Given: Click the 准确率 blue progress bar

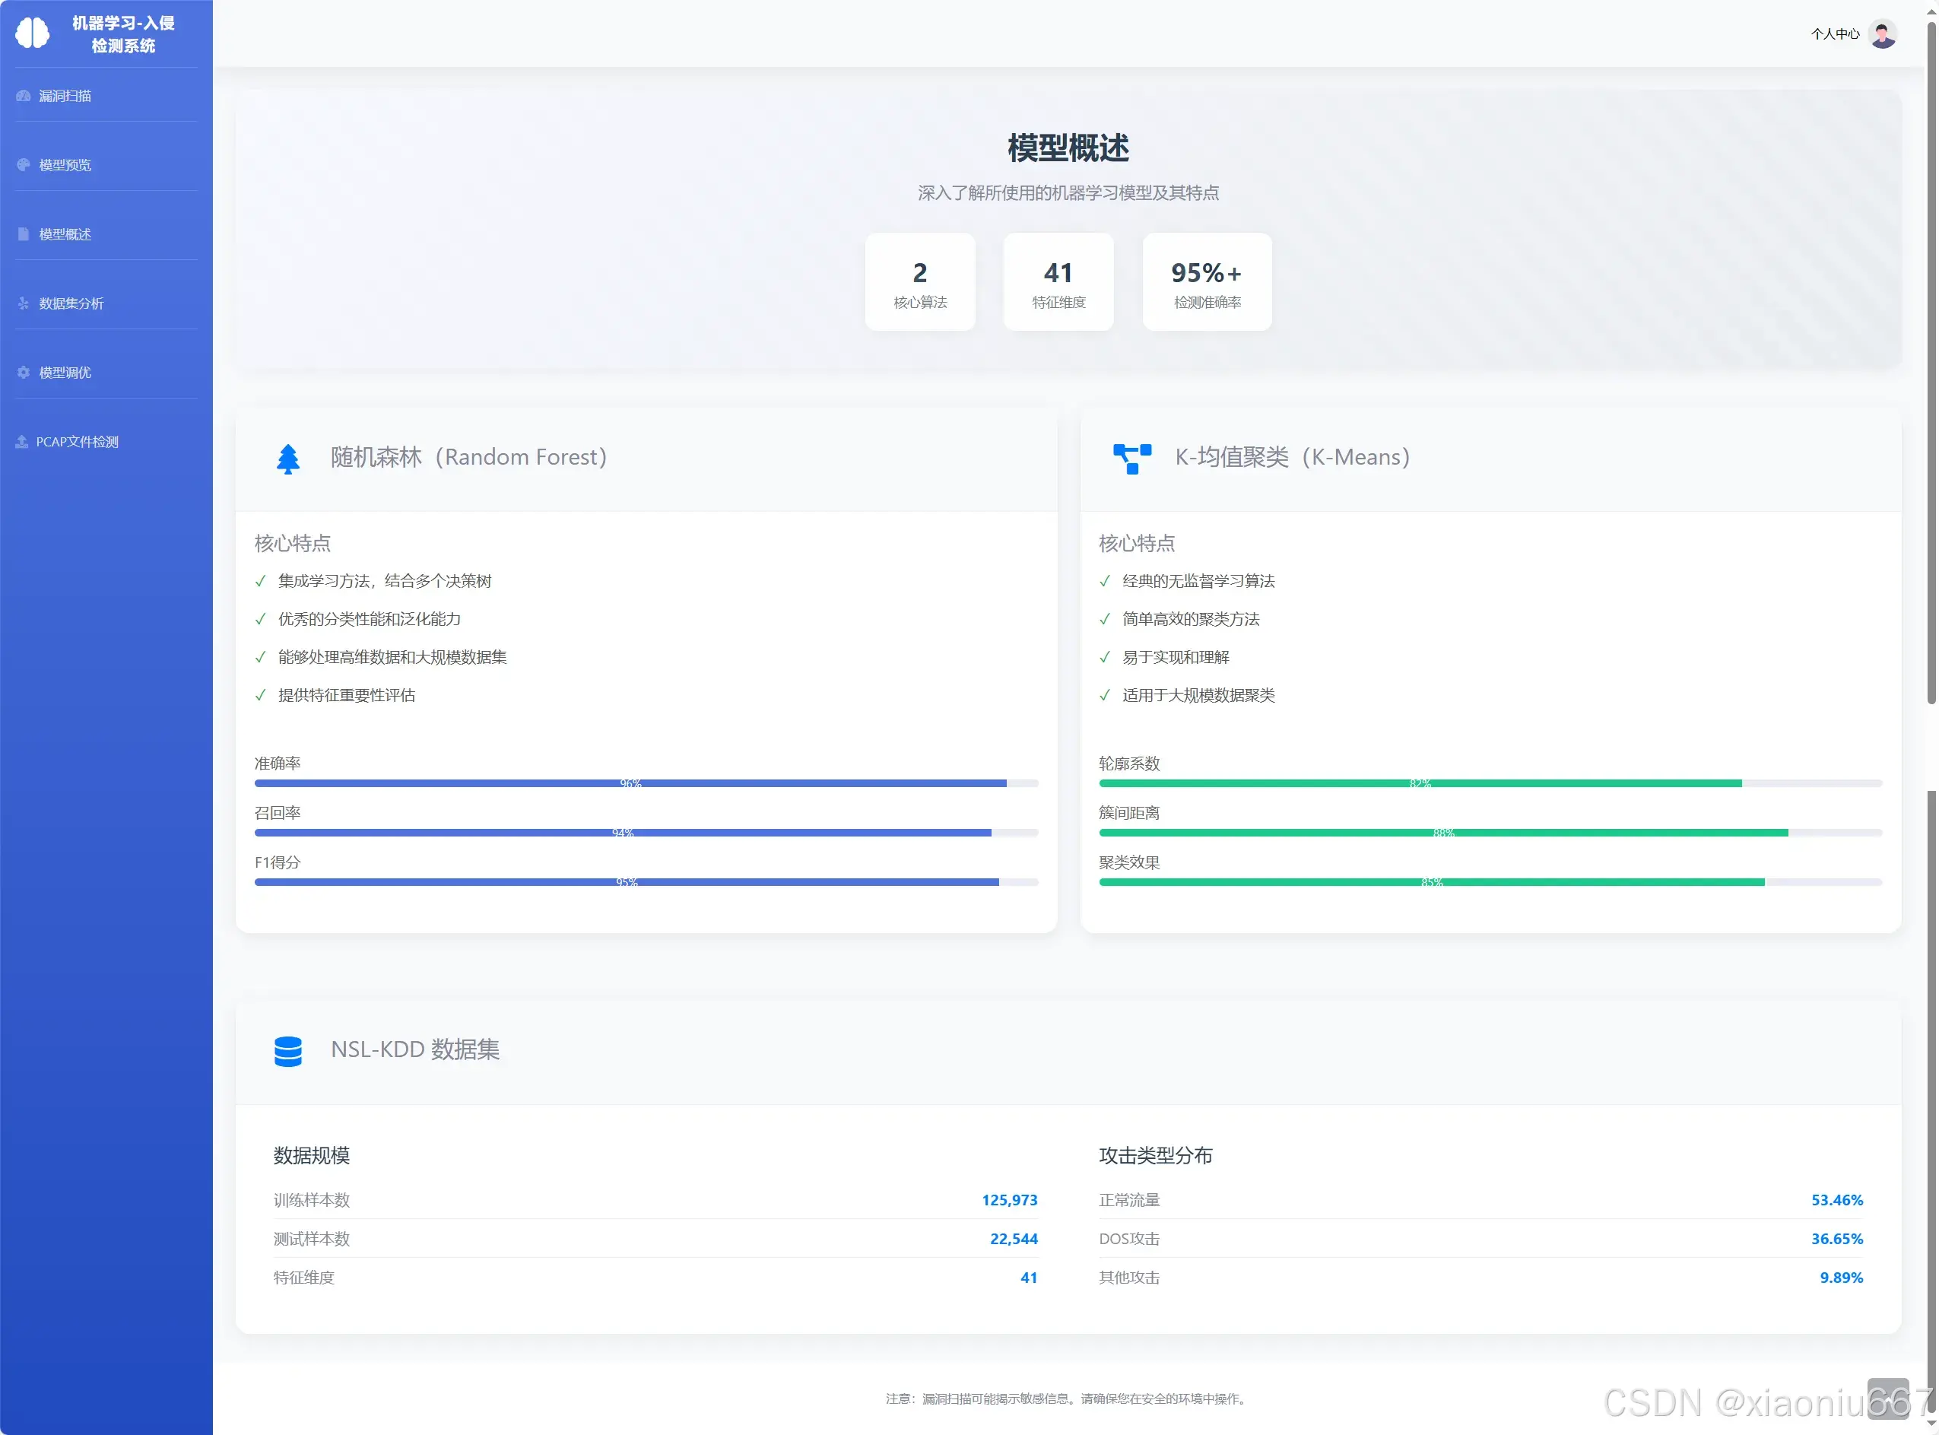Looking at the screenshot, I should 630,783.
